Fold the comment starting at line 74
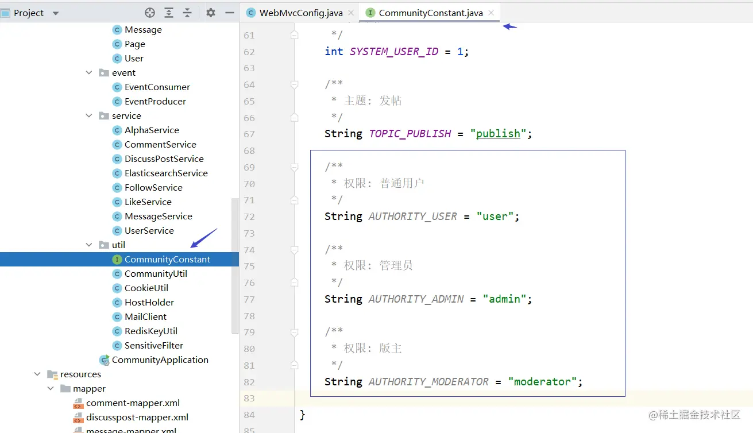Viewport: 753px width, 433px height. 295,250
